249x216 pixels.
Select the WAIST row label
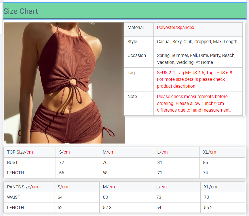[13, 197]
